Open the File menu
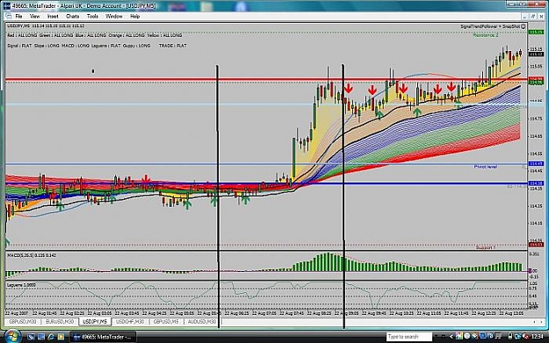Viewport: 549px width, 343px height. 18,16
